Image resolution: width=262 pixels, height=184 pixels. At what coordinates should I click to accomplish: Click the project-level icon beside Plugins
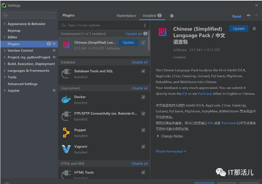point(54,44)
